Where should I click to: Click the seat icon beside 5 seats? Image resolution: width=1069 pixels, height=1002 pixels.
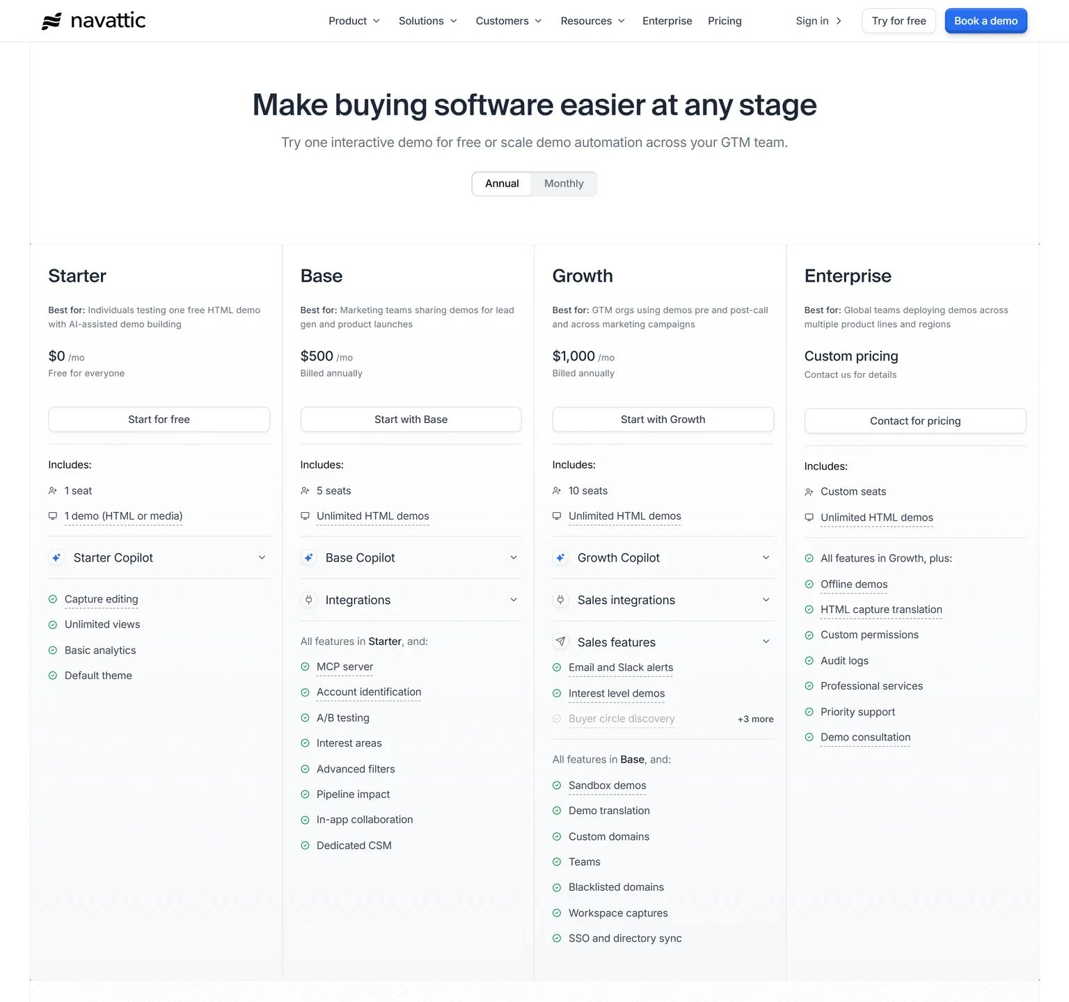click(305, 491)
